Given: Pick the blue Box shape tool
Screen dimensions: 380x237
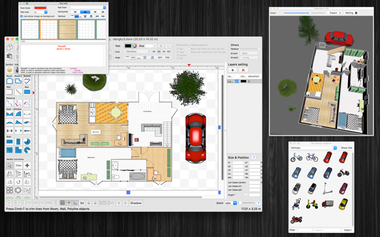Looking at the screenshot, I should (x=27, y=92).
